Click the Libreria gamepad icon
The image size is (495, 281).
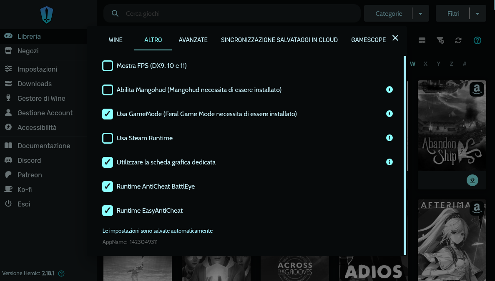click(8, 36)
